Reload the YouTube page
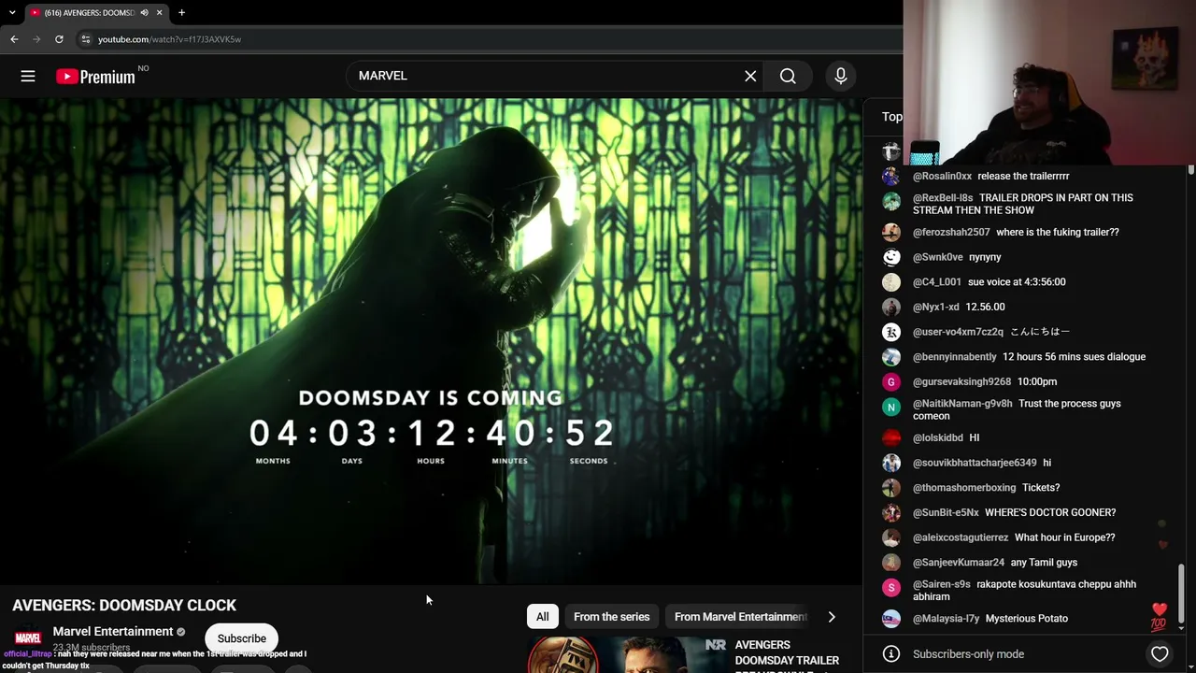The height and width of the screenshot is (673, 1196). pyautogui.click(x=59, y=39)
